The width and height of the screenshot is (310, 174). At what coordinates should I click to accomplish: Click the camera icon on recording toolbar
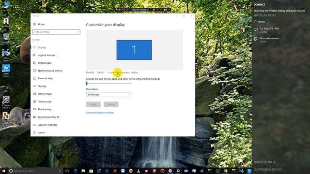(165, 10)
